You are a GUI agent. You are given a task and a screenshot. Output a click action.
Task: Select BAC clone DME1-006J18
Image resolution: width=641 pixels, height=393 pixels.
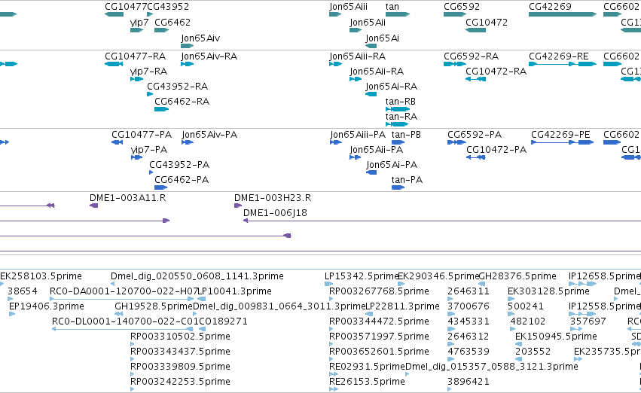pyautogui.click(x=275, y=213)
